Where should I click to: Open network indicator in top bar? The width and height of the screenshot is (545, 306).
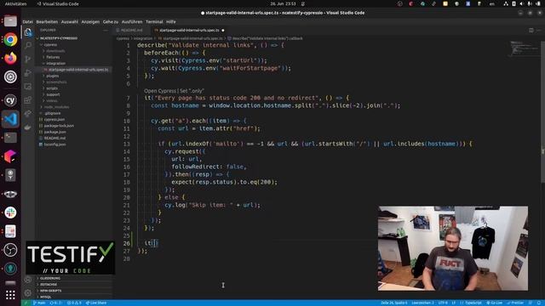(506, 3)
